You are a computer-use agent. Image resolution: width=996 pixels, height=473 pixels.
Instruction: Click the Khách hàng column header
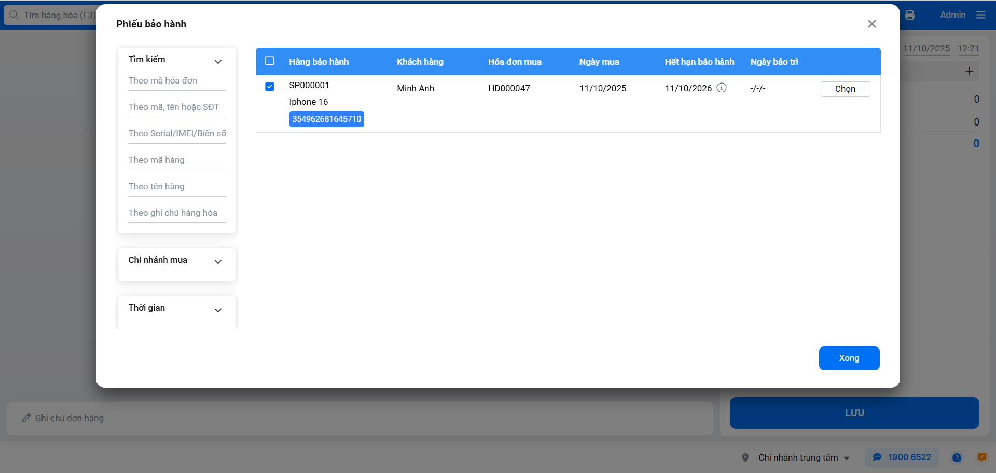tap(420, 62)
